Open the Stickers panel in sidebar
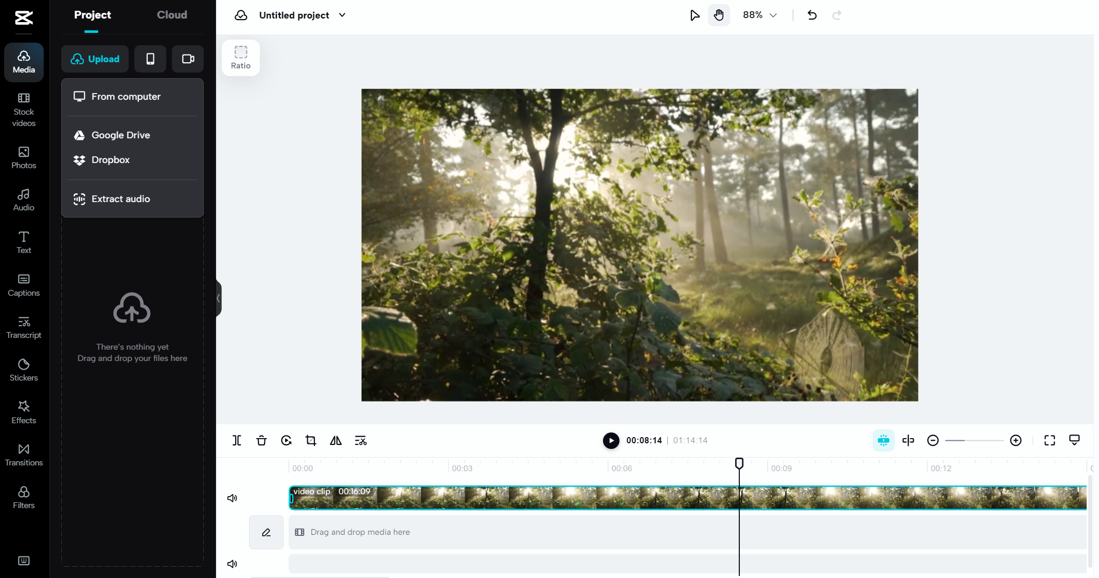This screenshot has width=1099, height=578. [24, 370]
